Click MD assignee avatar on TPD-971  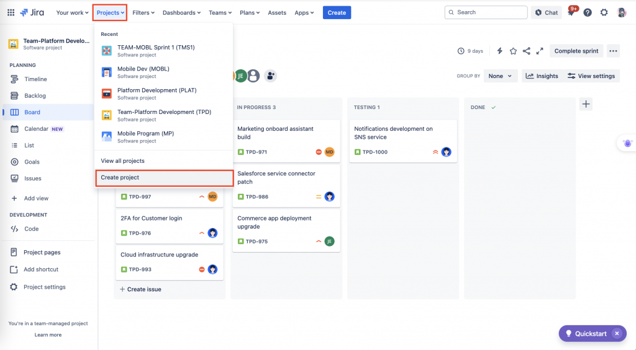329,152
